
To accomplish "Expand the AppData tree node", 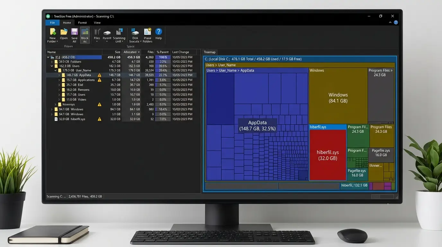I will pos(59,75).
